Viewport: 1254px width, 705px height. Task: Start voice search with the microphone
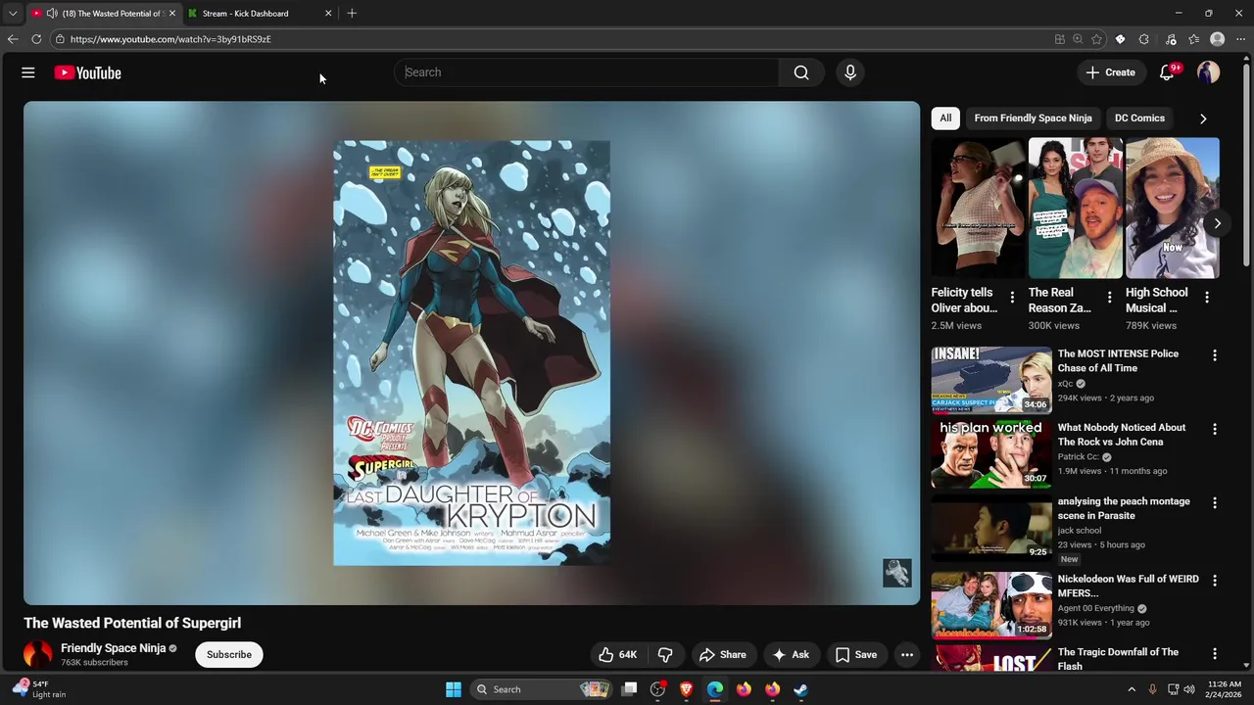pyautogui.click(x=850, y=72)
